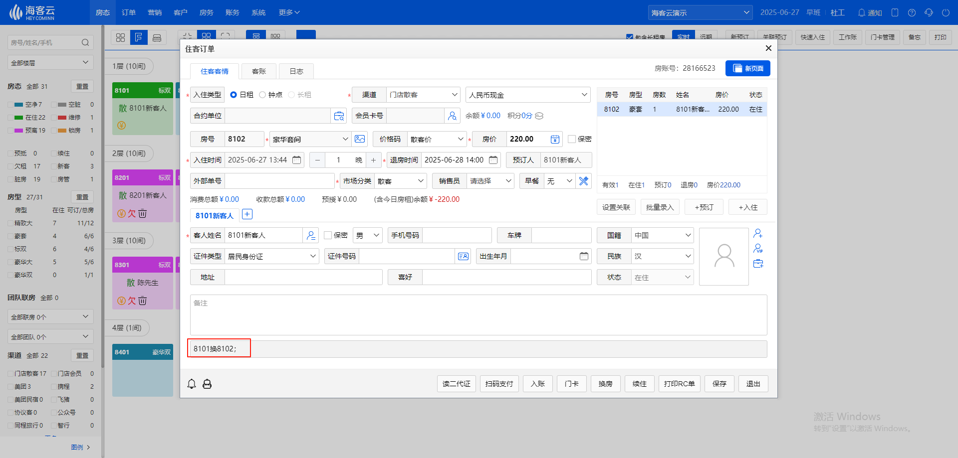
Task: Tick the 空净 room status filter checkbox
Action: pos(10,105)
